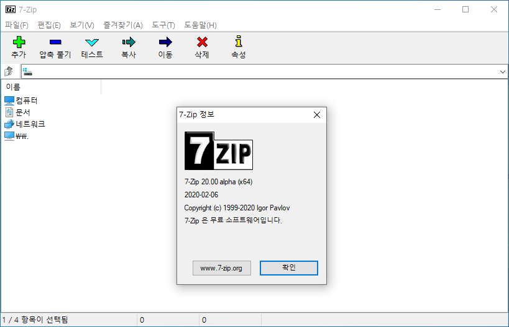Minimize the 7-Zip main window
Screen dimensions: 509x327
(438, 9)
